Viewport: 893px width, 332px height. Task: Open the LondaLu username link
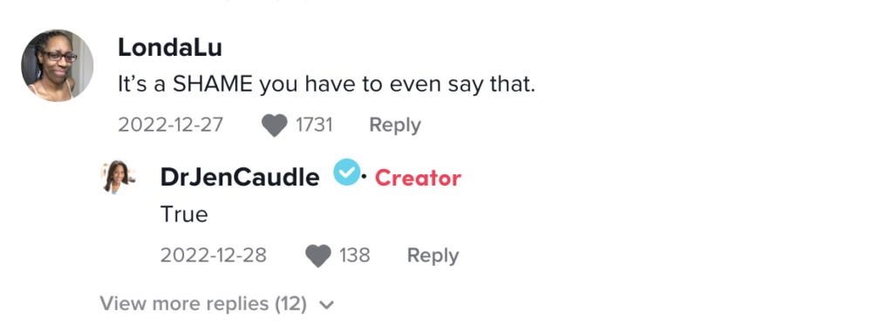click(x=170, y=48)
